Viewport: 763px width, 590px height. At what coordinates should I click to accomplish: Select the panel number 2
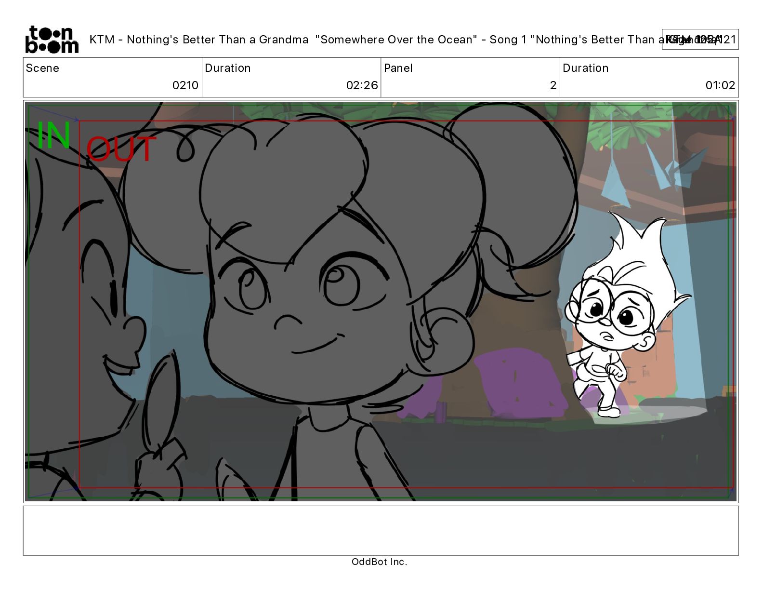[553, 85]
